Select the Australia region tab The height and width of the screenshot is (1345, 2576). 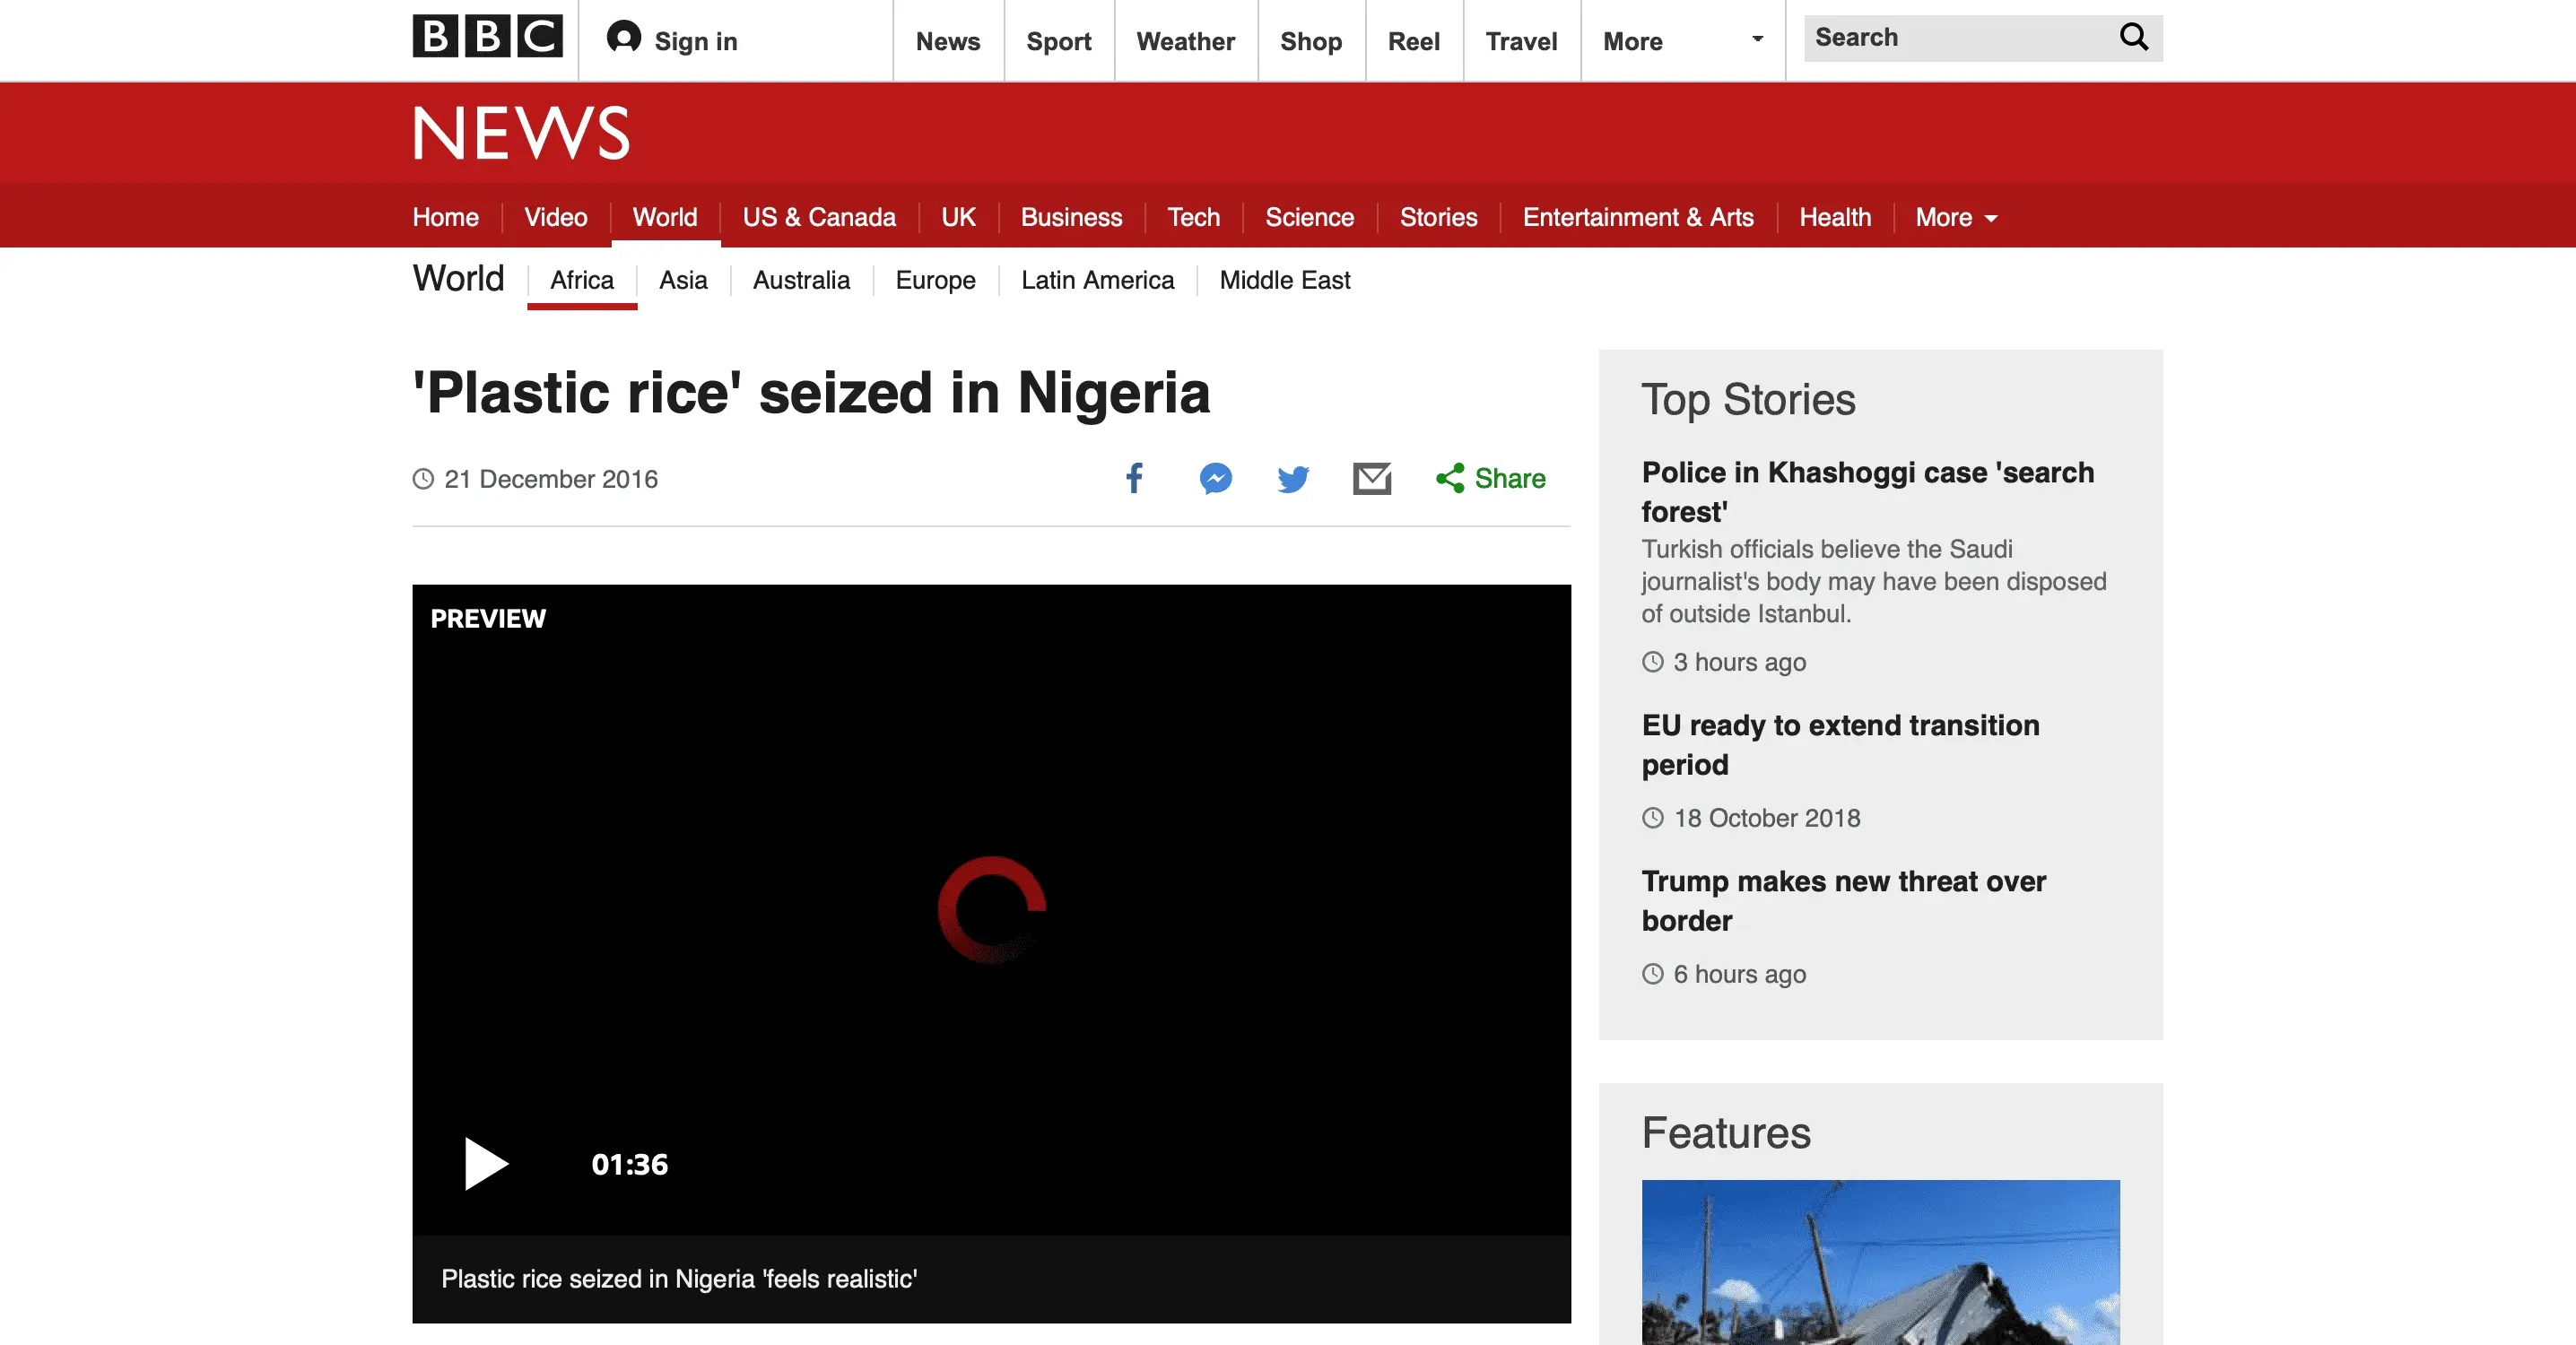[801, 280]
